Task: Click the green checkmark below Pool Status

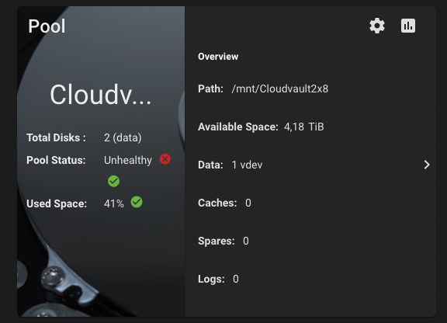Action: point(113,181)
